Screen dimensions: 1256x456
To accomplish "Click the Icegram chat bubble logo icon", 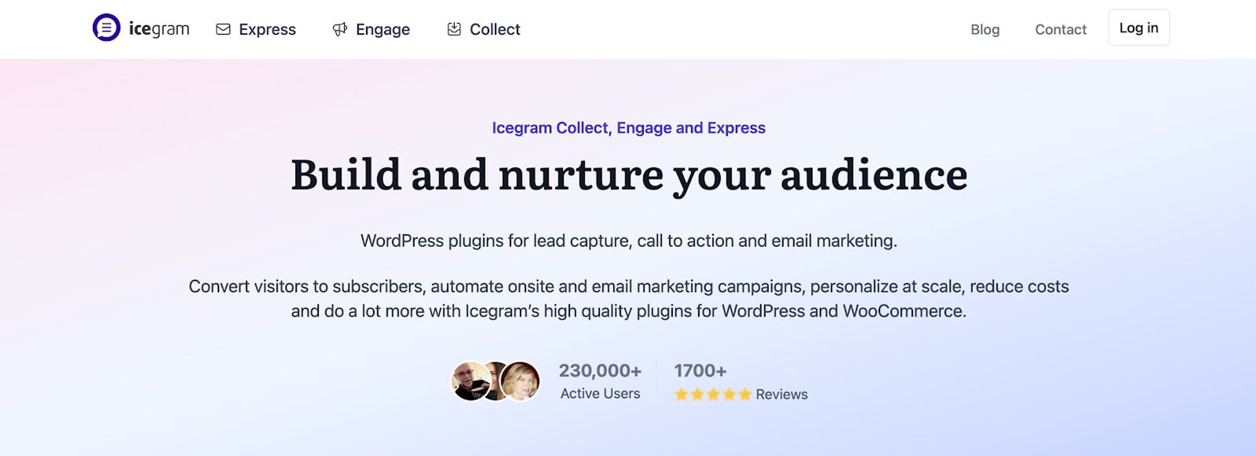I will [106, 28].
